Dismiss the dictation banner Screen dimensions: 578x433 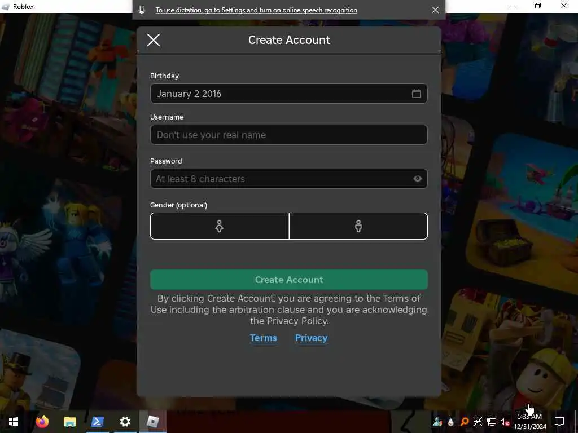[x=435, y=10]
